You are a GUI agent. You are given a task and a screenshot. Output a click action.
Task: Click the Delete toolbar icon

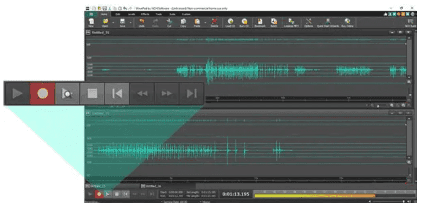214,23
